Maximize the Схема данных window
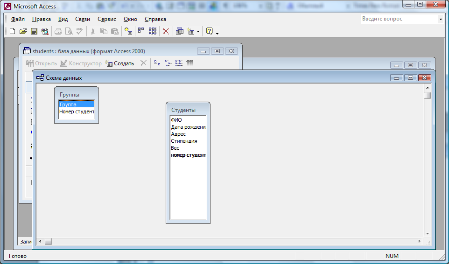This screenshot has width=449, height=264. (x=410, y=77)
